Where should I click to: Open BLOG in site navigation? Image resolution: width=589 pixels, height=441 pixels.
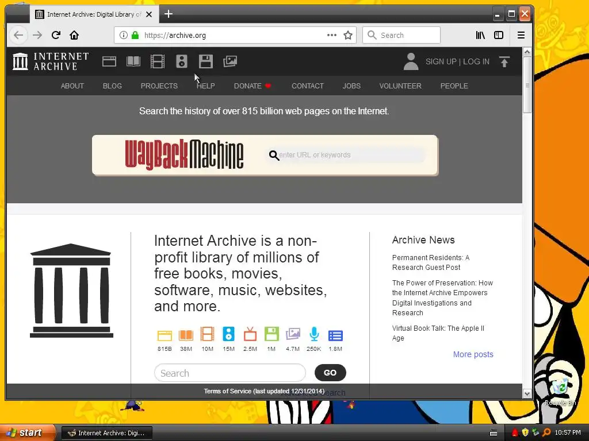[x=112, y=86]
